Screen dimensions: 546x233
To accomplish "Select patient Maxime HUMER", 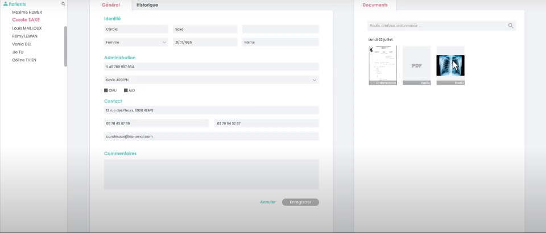I will click(27, 12).
